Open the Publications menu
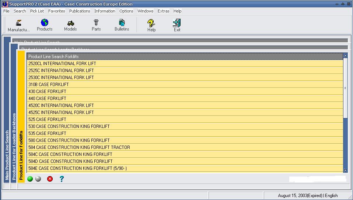This screenshot has width=353, height=200. coord(80,11)
